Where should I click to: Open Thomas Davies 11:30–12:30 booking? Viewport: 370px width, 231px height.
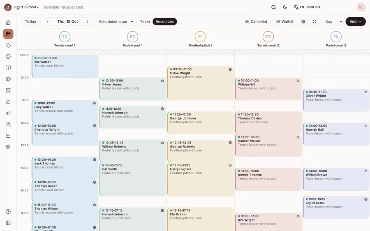[x=268, y=123]
